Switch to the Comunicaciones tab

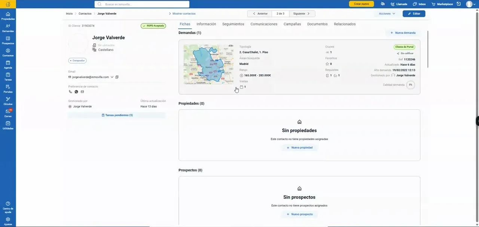[x=264, y=24]
